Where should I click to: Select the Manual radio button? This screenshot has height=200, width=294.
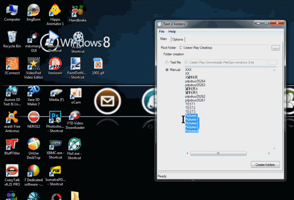click(167, 70)
